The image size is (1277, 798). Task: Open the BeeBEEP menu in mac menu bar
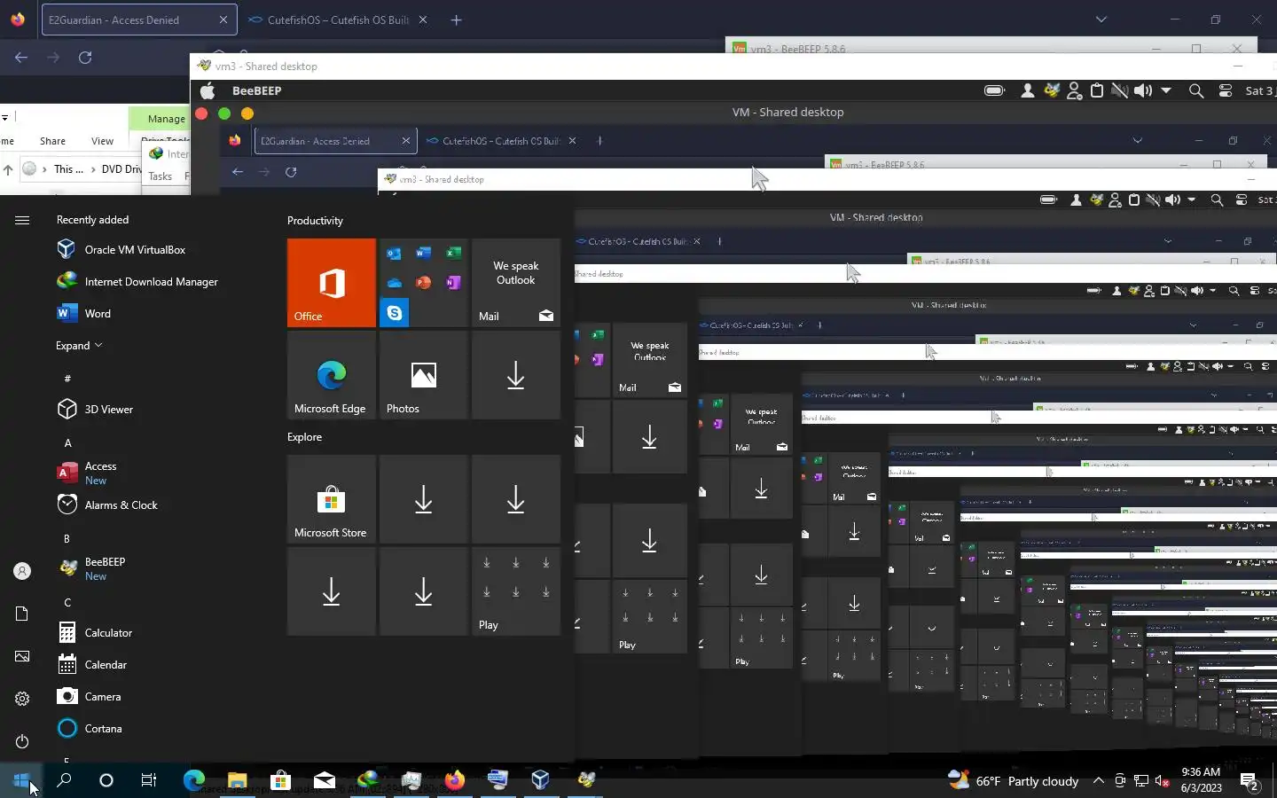(256, 90)
